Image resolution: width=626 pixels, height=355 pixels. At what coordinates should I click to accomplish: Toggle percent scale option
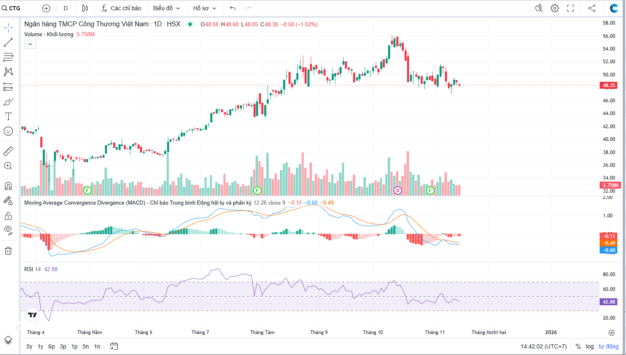point(578,346)
